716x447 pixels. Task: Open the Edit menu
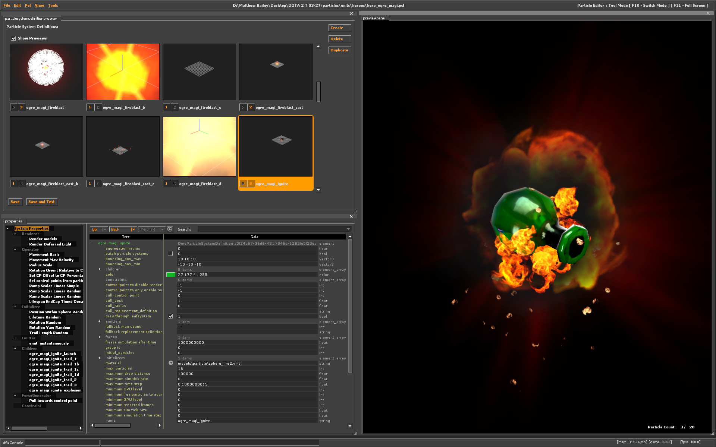coord(18,6)
